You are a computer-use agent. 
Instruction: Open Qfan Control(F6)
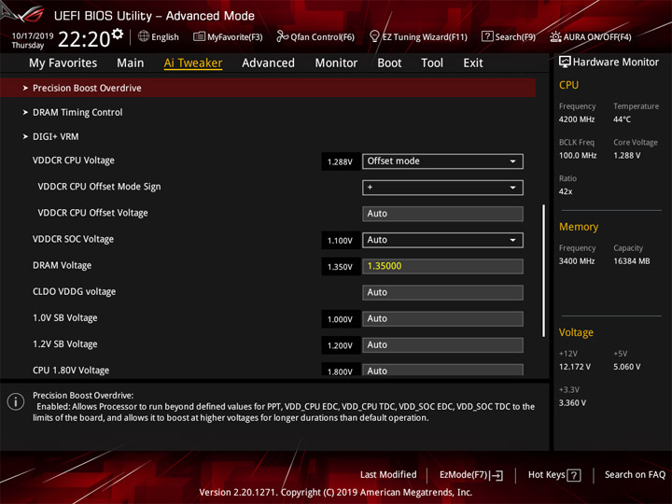pos(315,36)
